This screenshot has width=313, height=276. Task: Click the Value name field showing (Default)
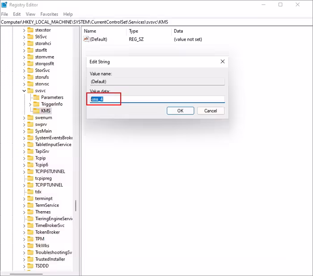click(x=157, y=82)
